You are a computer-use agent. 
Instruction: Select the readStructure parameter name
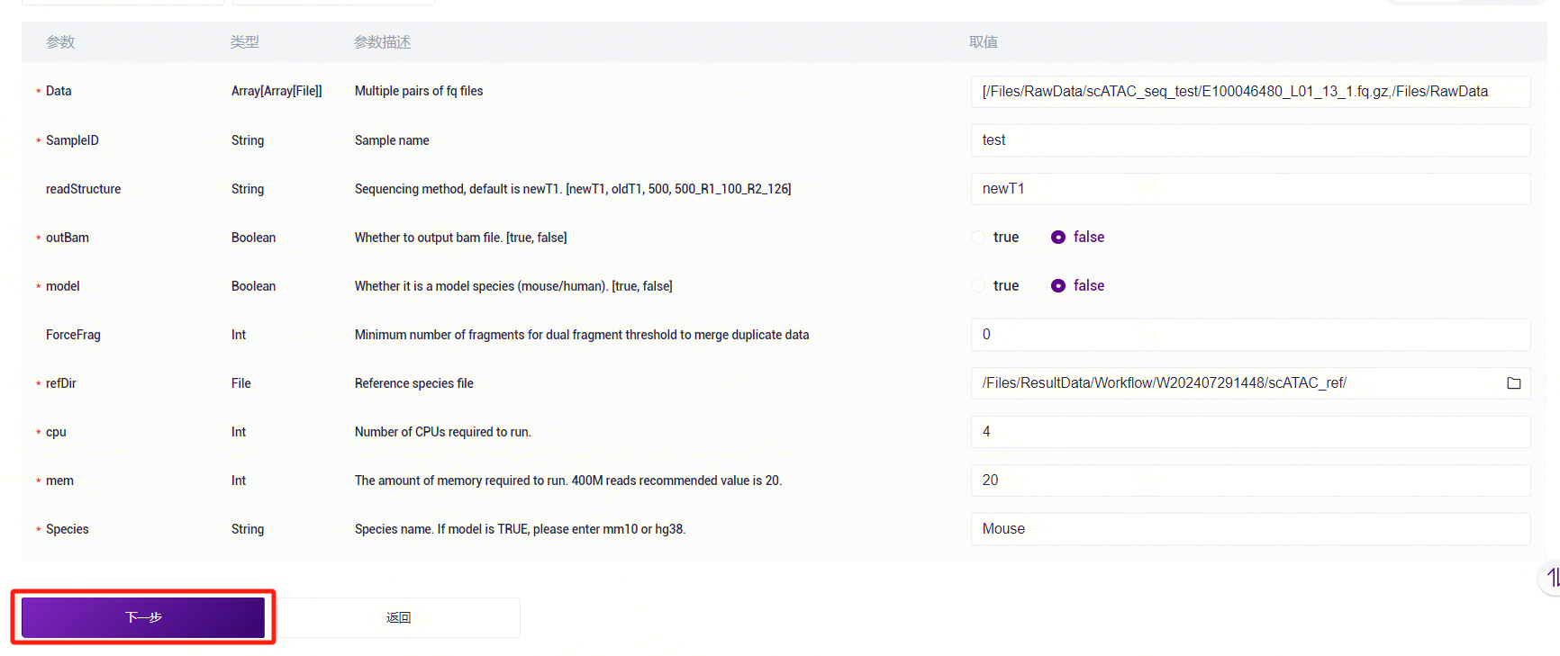pyautogui.click(x=83, y=189)
